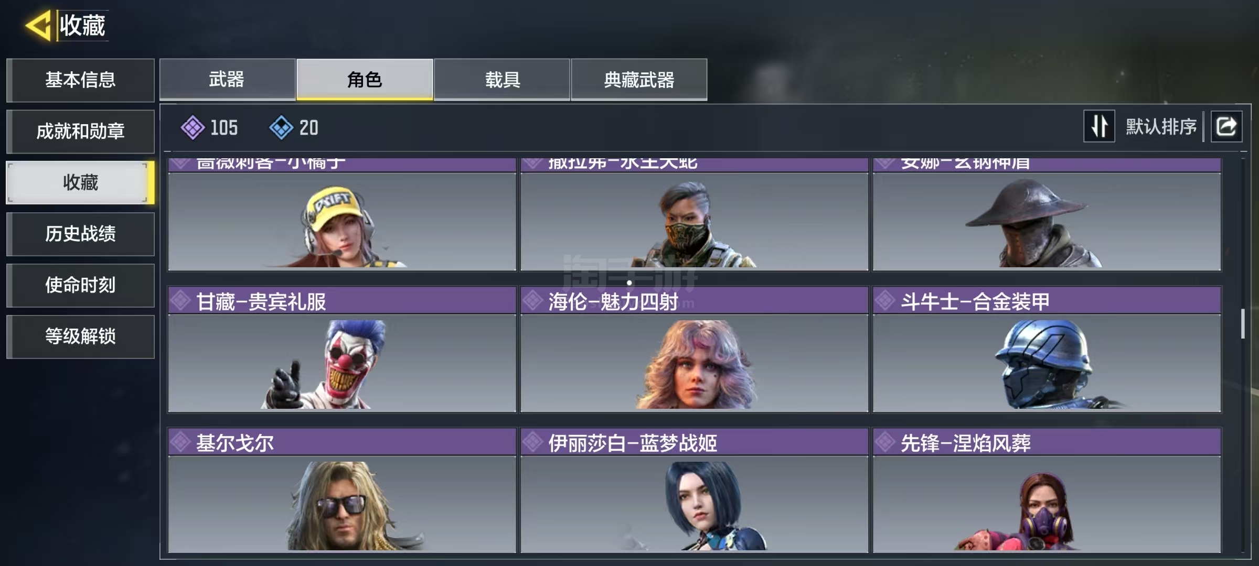
Task: Go to 历史战绩 section
Action: tap(80, 234)
